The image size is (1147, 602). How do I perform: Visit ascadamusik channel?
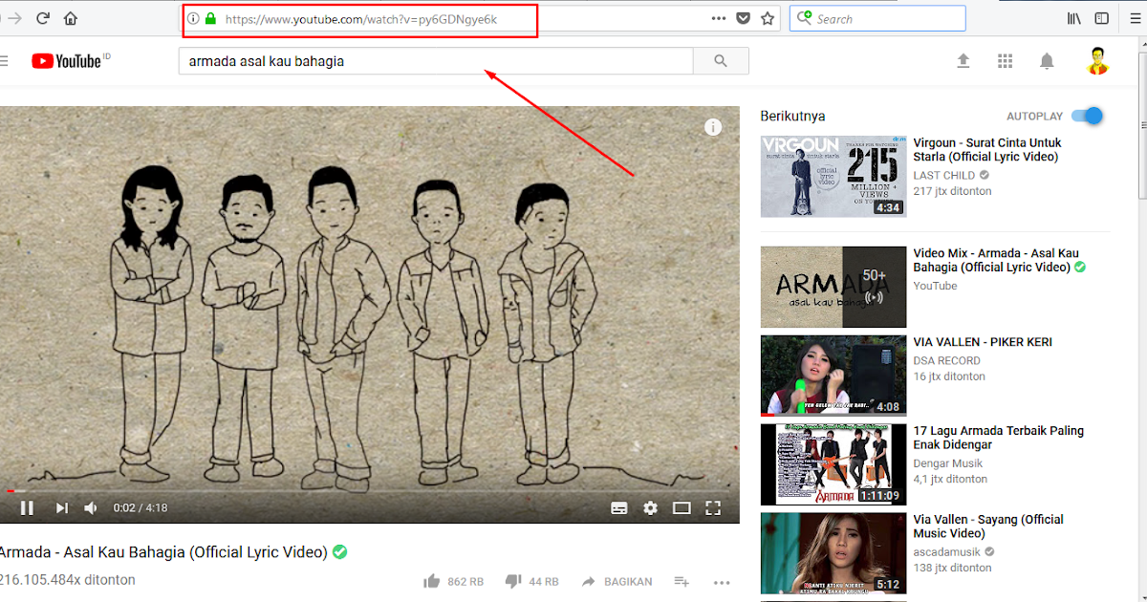[x=947, y=552]
